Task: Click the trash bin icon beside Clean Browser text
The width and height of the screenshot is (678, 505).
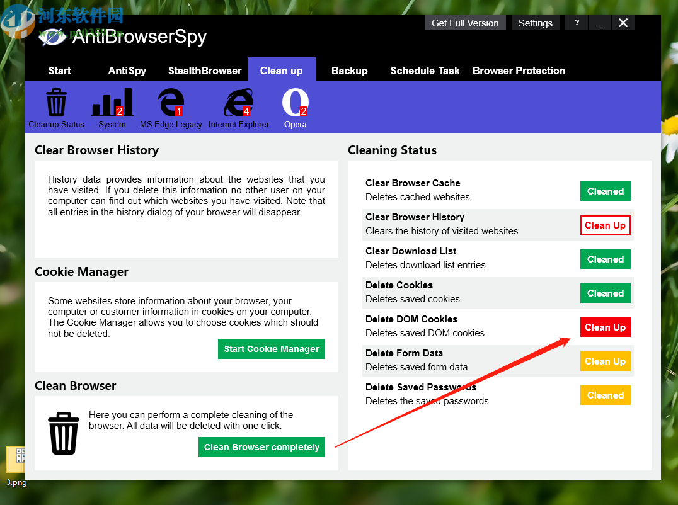Action: 63,433
